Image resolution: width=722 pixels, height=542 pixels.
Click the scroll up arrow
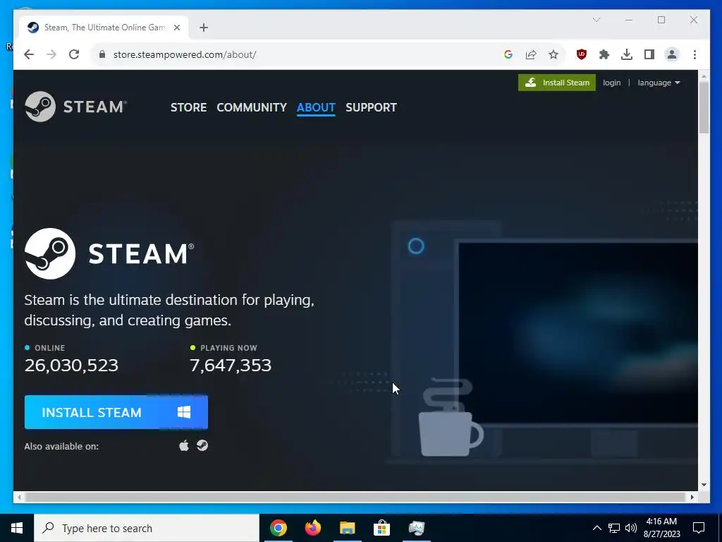(x=704, y=76)
